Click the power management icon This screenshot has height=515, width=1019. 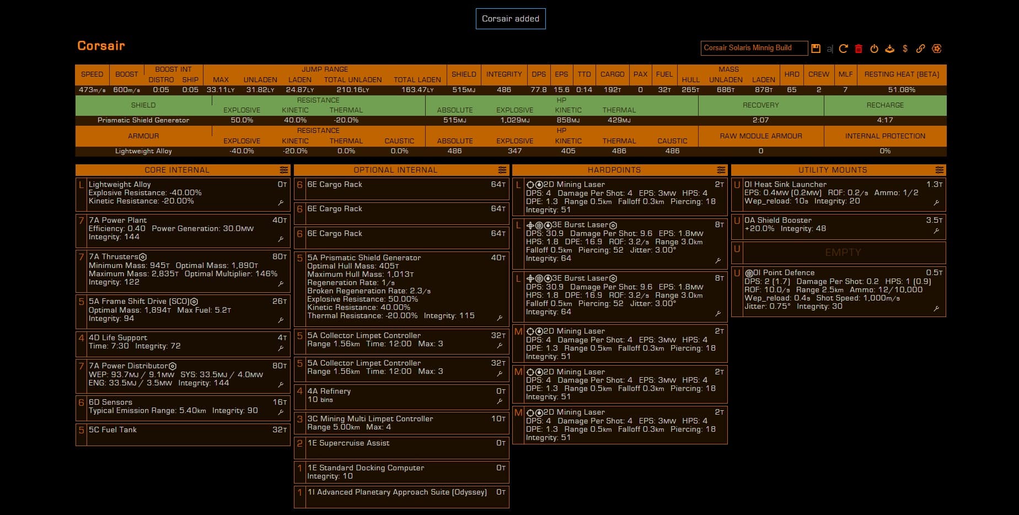pyautogui.click(x=874, y=49)
